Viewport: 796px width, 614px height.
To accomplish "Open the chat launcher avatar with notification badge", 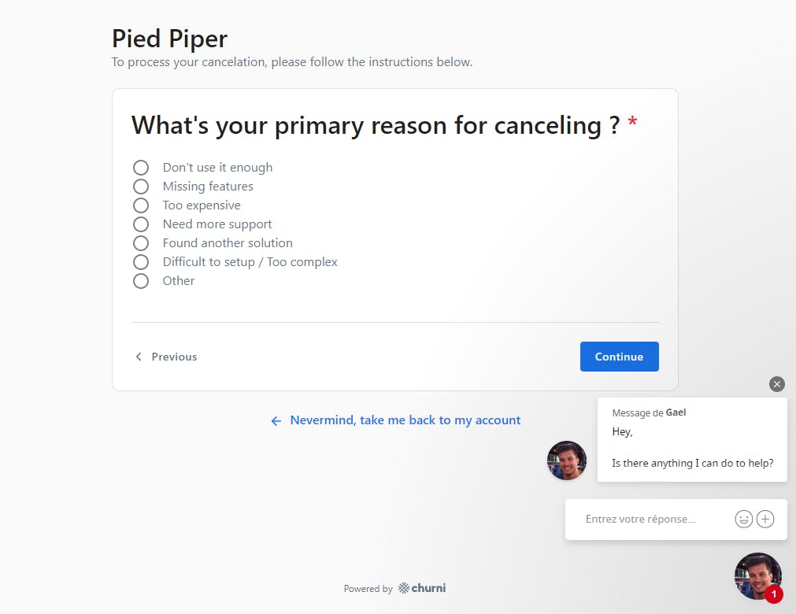I will pyautogui.click(x=757, y=576).
